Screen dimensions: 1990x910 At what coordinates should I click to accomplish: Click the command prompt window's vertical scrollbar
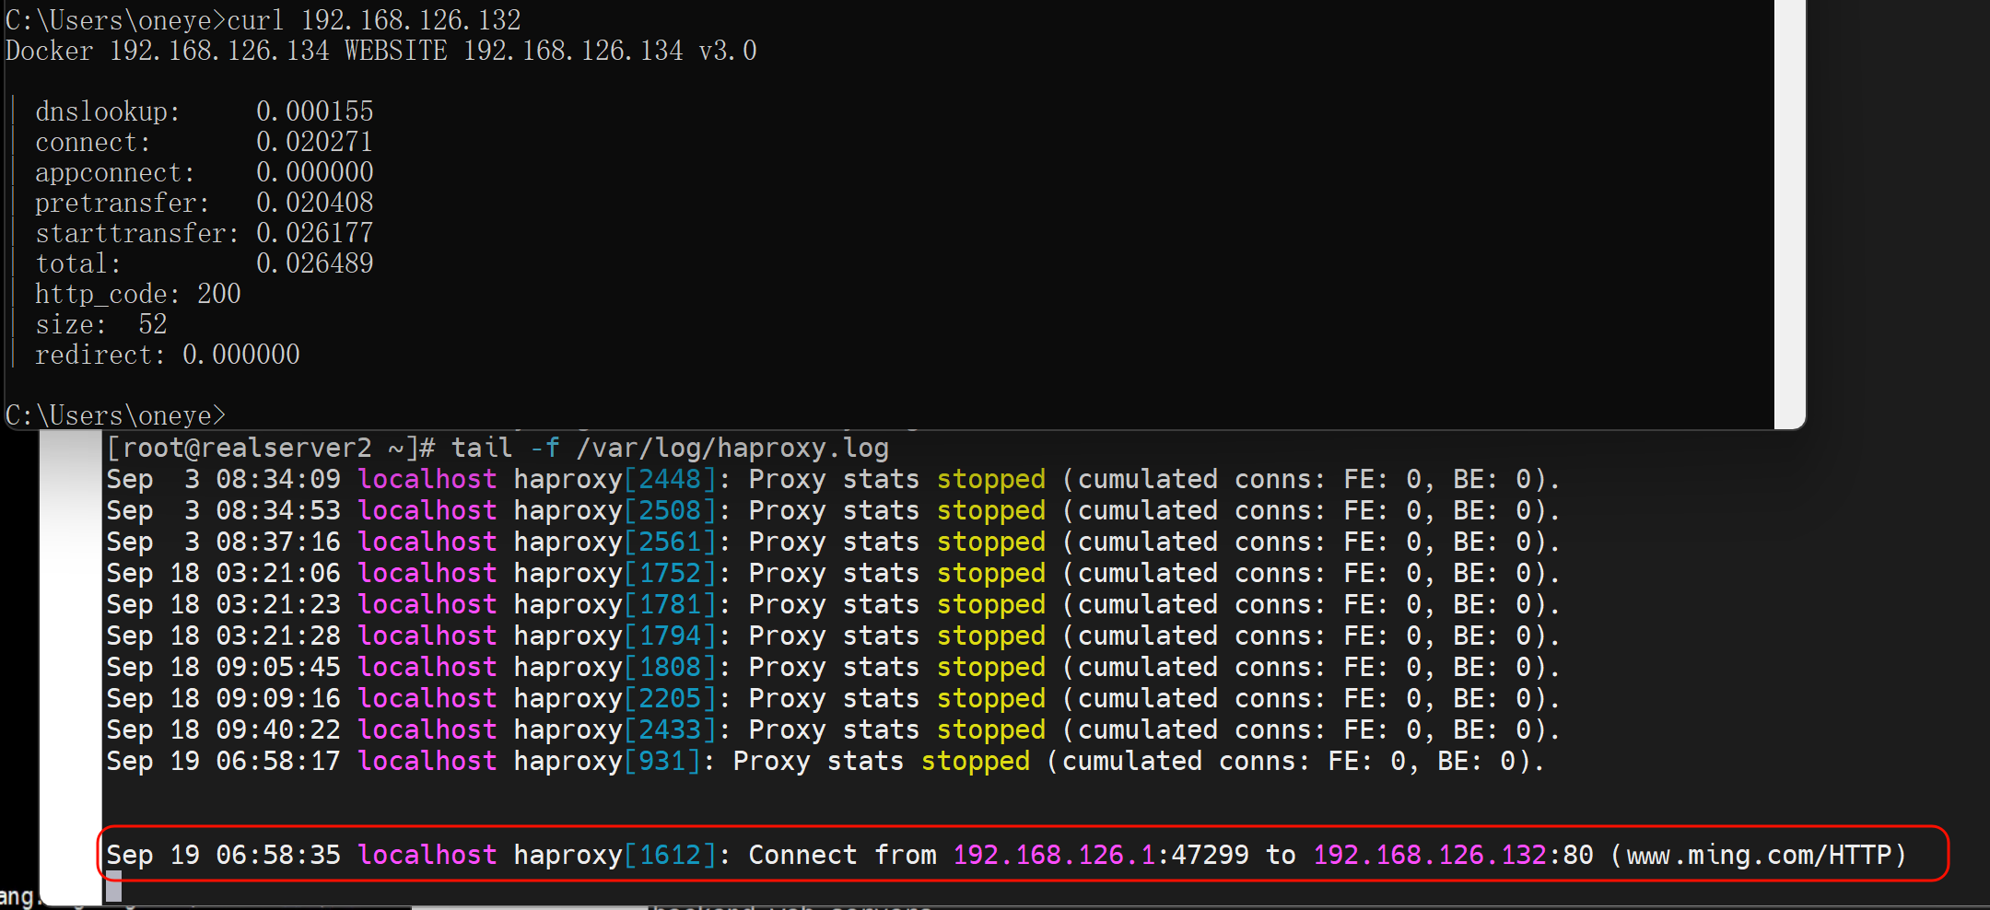[1789, 212]
